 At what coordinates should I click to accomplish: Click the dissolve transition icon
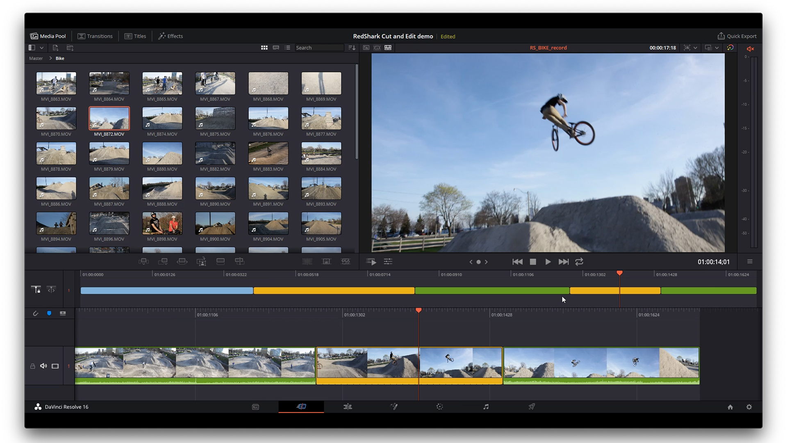click(x=326, y=261)
